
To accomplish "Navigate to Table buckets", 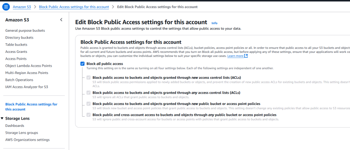I will (x=16, y=45).
